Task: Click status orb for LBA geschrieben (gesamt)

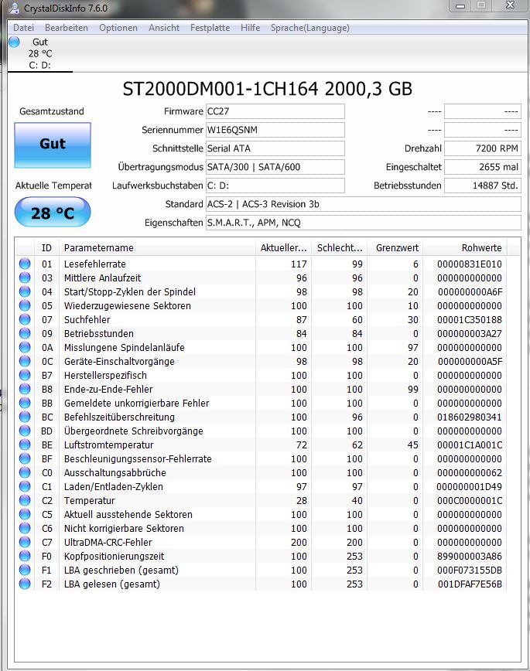Action: 25,570
